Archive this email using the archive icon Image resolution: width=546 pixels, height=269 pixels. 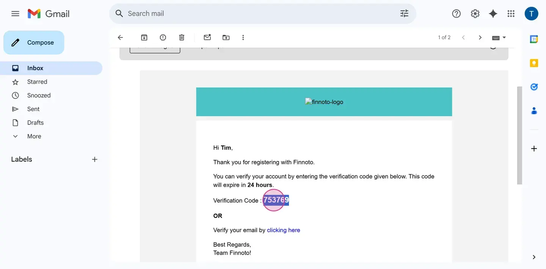click(x=144, y=38)
